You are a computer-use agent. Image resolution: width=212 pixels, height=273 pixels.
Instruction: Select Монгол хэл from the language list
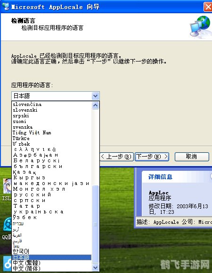[x=52, y=189]
